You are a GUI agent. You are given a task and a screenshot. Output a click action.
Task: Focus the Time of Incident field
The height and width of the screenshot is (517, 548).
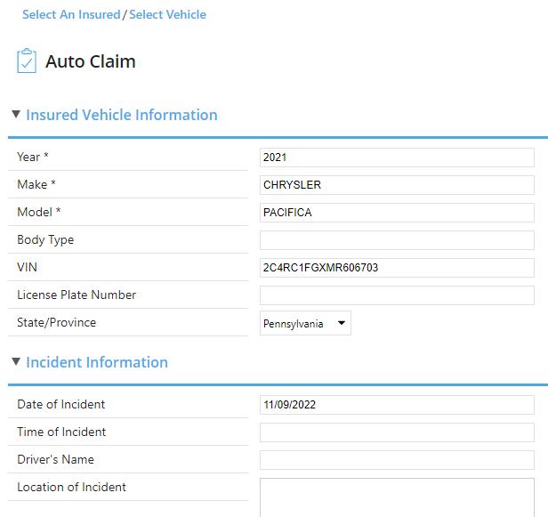point(397,432)
